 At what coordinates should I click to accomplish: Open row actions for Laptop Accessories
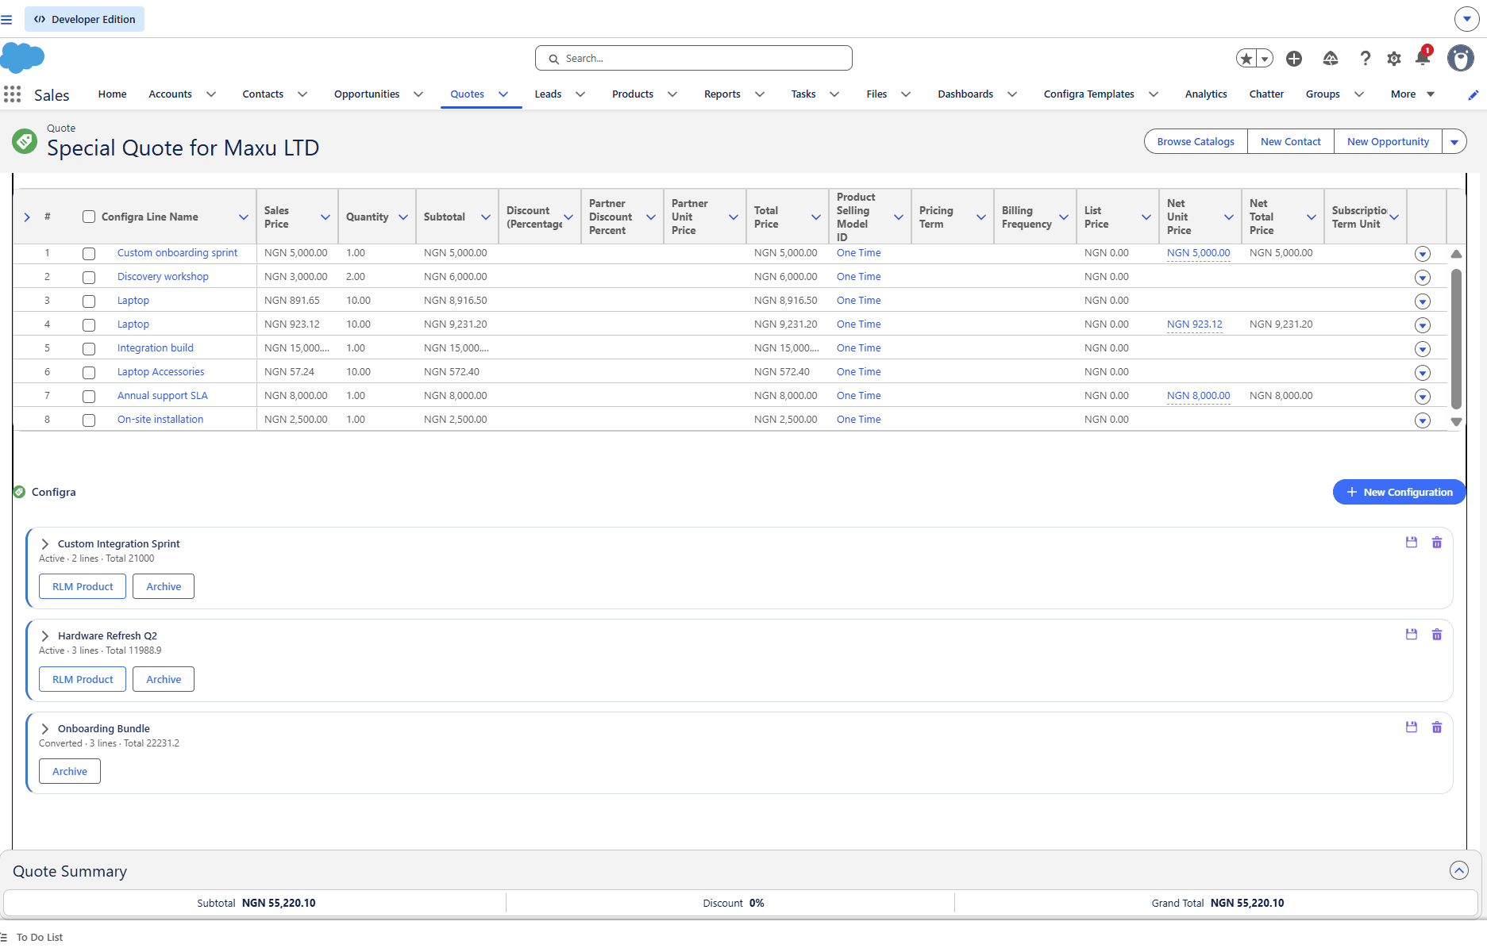coord(1423,373)
